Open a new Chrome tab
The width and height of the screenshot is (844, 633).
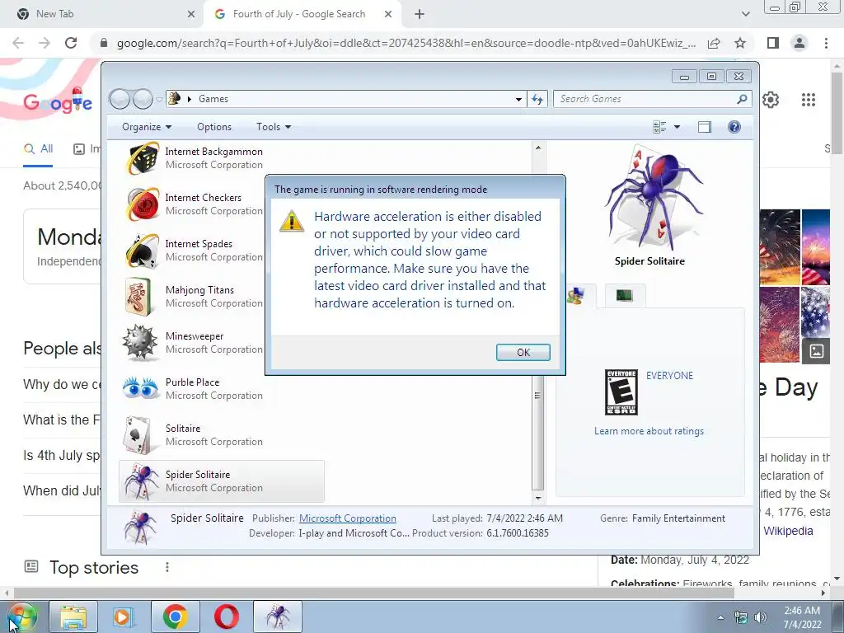pyautogui.click(x=420, y=14)
